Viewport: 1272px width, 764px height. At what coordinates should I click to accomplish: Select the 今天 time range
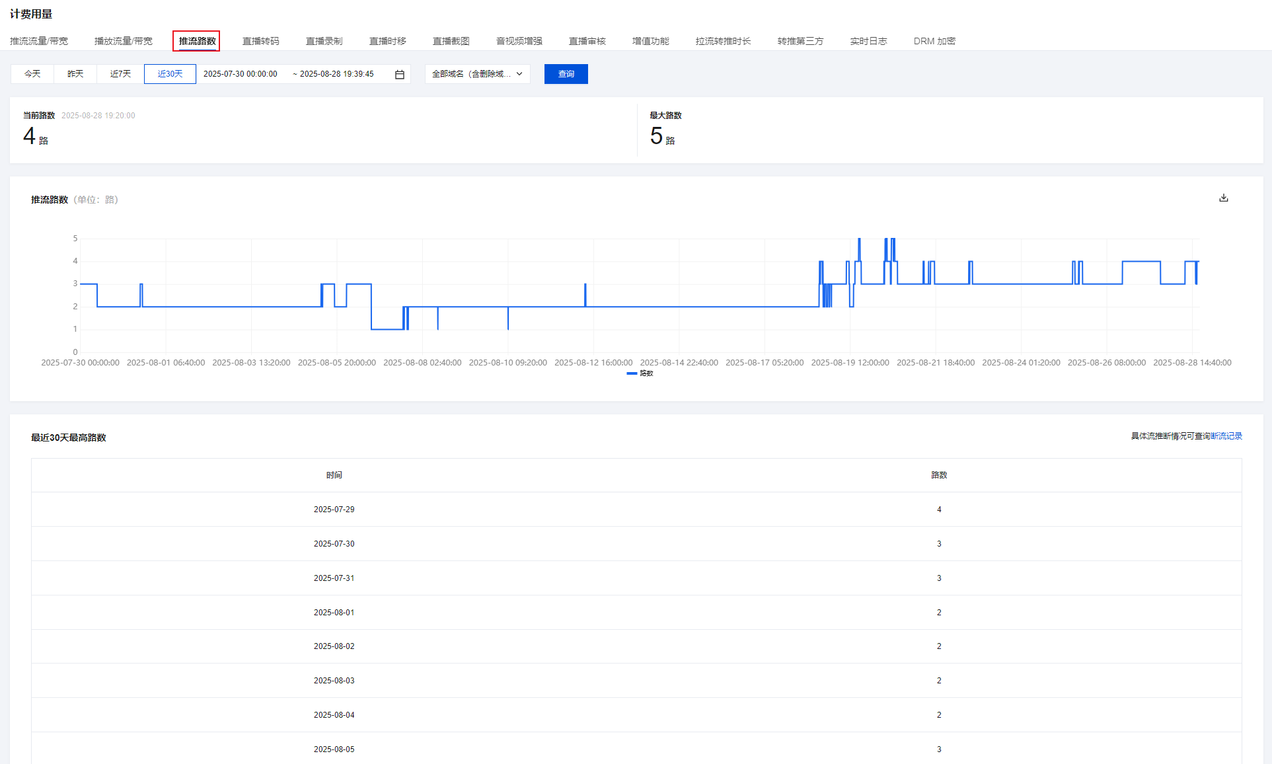32,74
